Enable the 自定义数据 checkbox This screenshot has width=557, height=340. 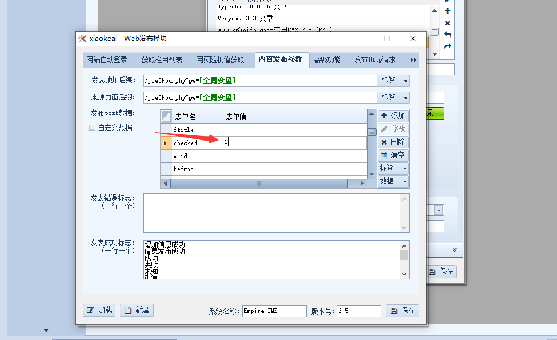92,127
